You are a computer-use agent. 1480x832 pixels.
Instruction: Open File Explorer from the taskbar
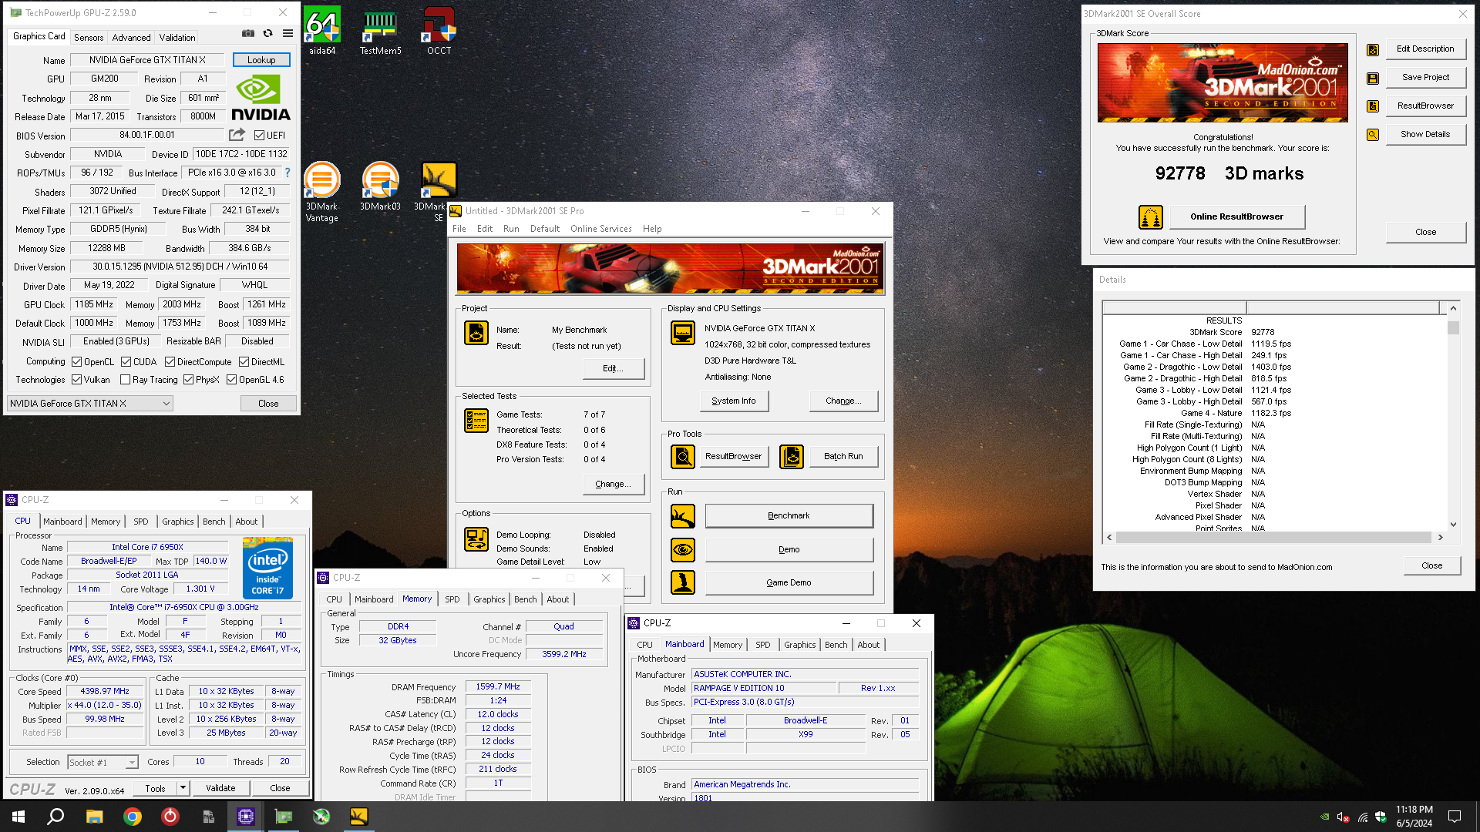[x=94, y=817]
